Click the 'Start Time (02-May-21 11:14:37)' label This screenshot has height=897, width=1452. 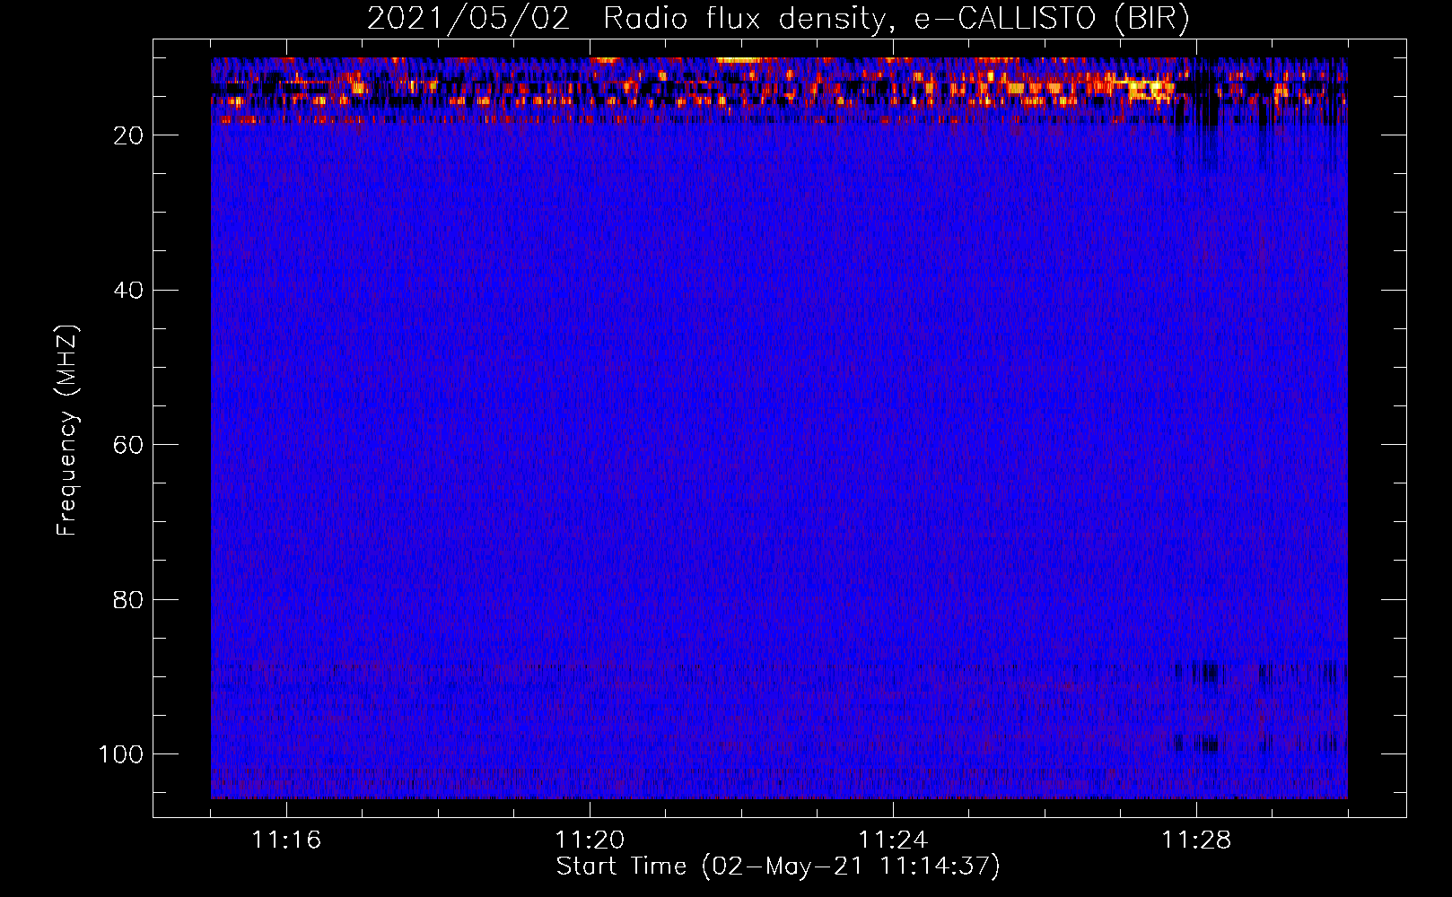point(778,867)
